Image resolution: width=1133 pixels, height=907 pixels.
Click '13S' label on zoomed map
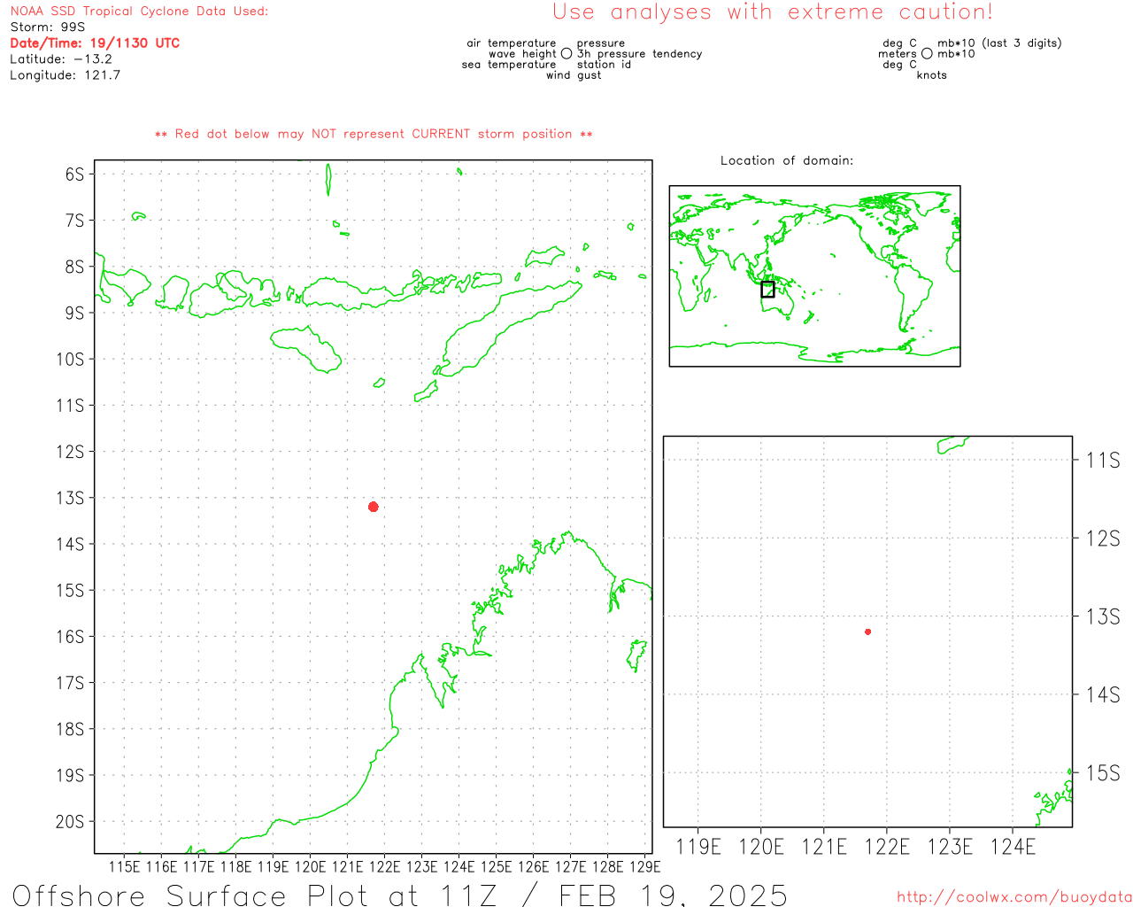point(1103,616)
